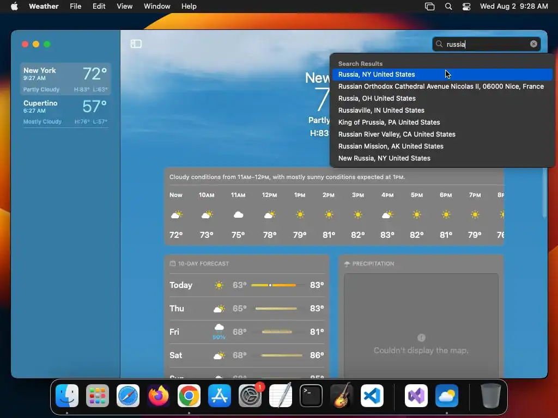Select King of Prussia, PA result
The height and width of the screenshot is (418, 558).
pos(442,122)
